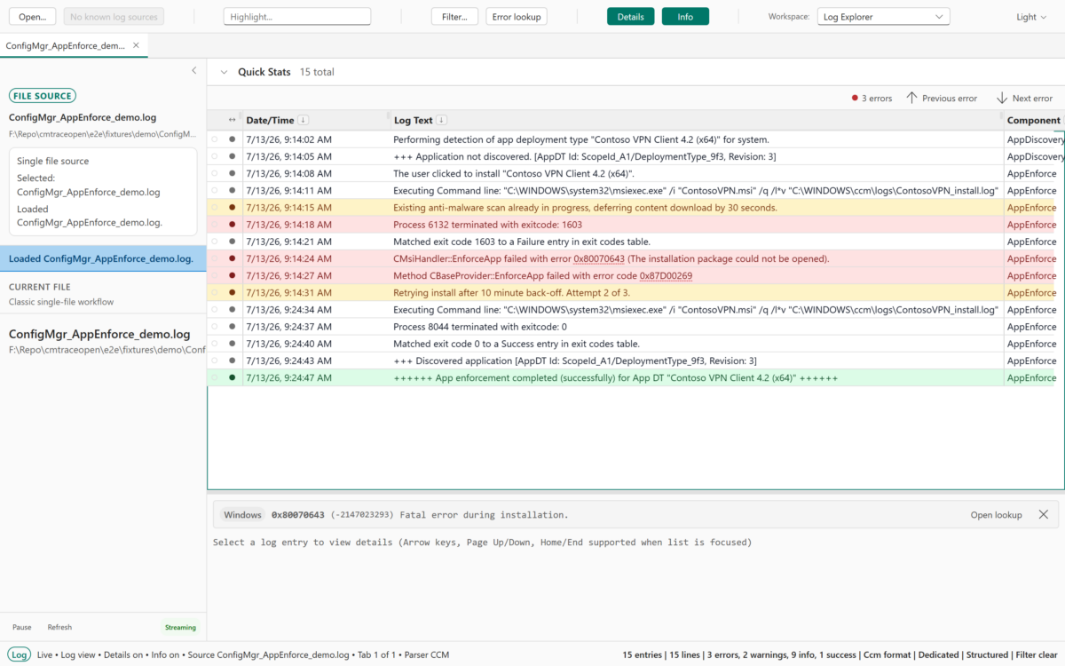Image resolution: width=1065 pixels, height=666 pixels.
Task: Open the Workspace Log Explorer dropdown
Action: (x=883, y=17)
